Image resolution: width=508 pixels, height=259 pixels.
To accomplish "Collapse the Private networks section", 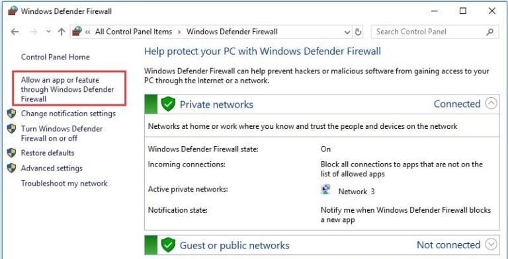I will click(x=491, y=104).
